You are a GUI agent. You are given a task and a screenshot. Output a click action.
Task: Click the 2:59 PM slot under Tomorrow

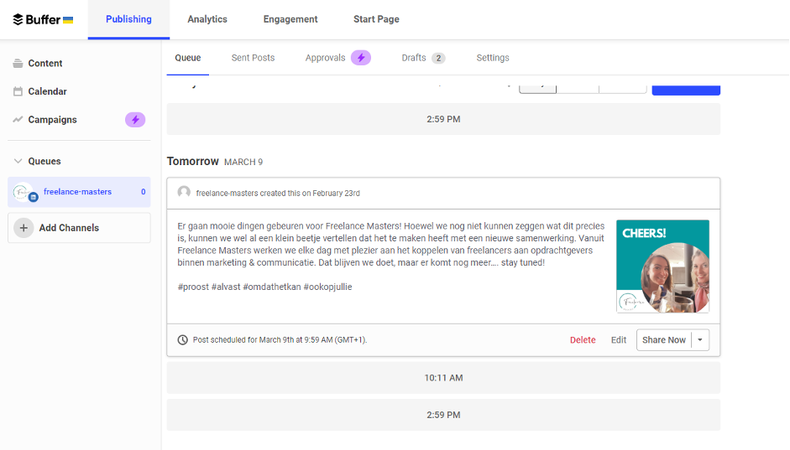click(443, 416)
